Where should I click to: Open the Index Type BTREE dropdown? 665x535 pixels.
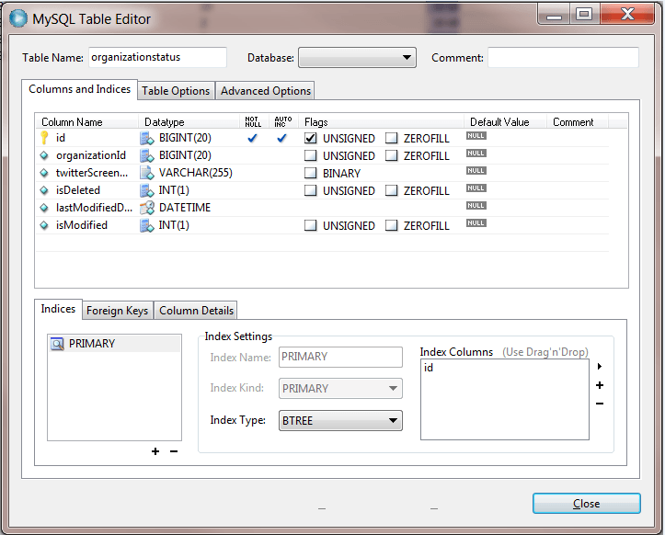click(x=340, y=420)
